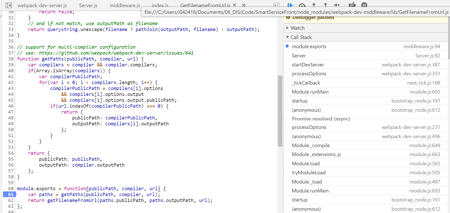Select Server call stack frame
Image resolution: width=450 pixels, height=213 pixels.
pos(365,56)
